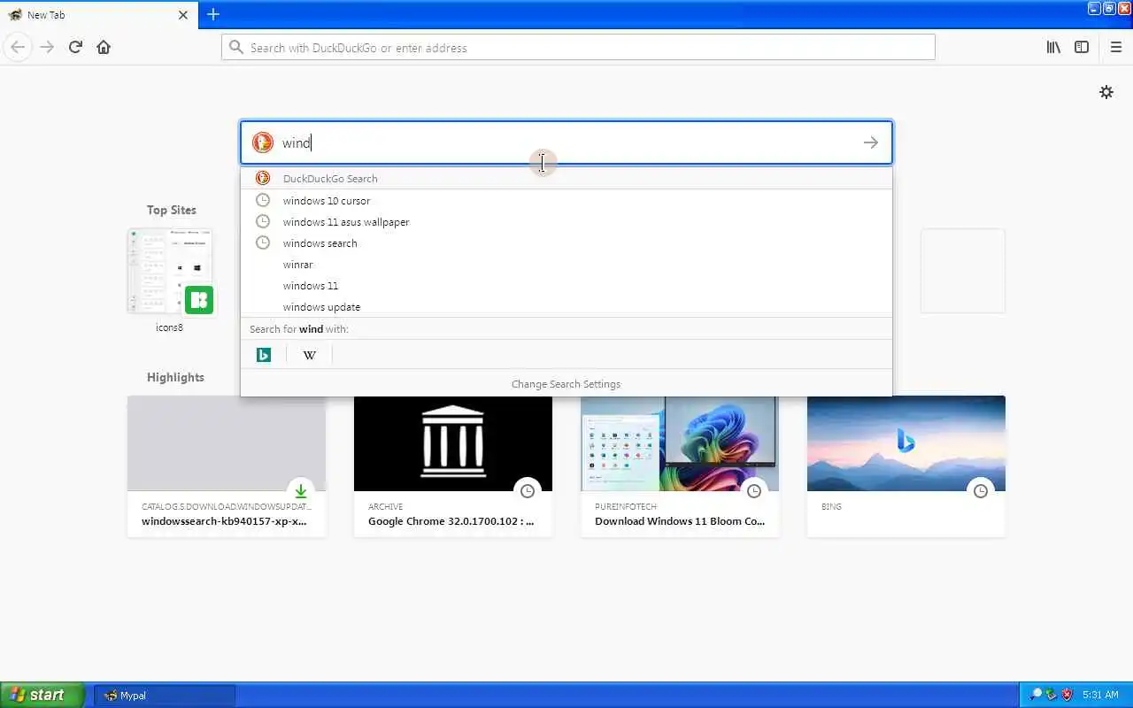Click the 'icons8' site label
The height and width of the screenshot is (708, 1133).
170,327
